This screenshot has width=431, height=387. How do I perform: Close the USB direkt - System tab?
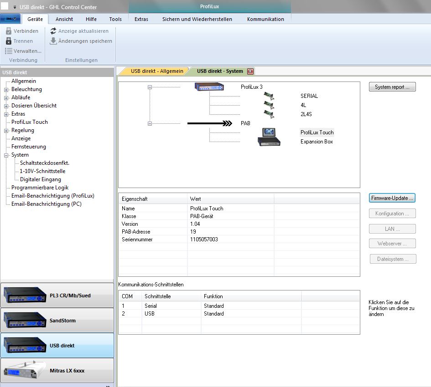coord(250,71)
